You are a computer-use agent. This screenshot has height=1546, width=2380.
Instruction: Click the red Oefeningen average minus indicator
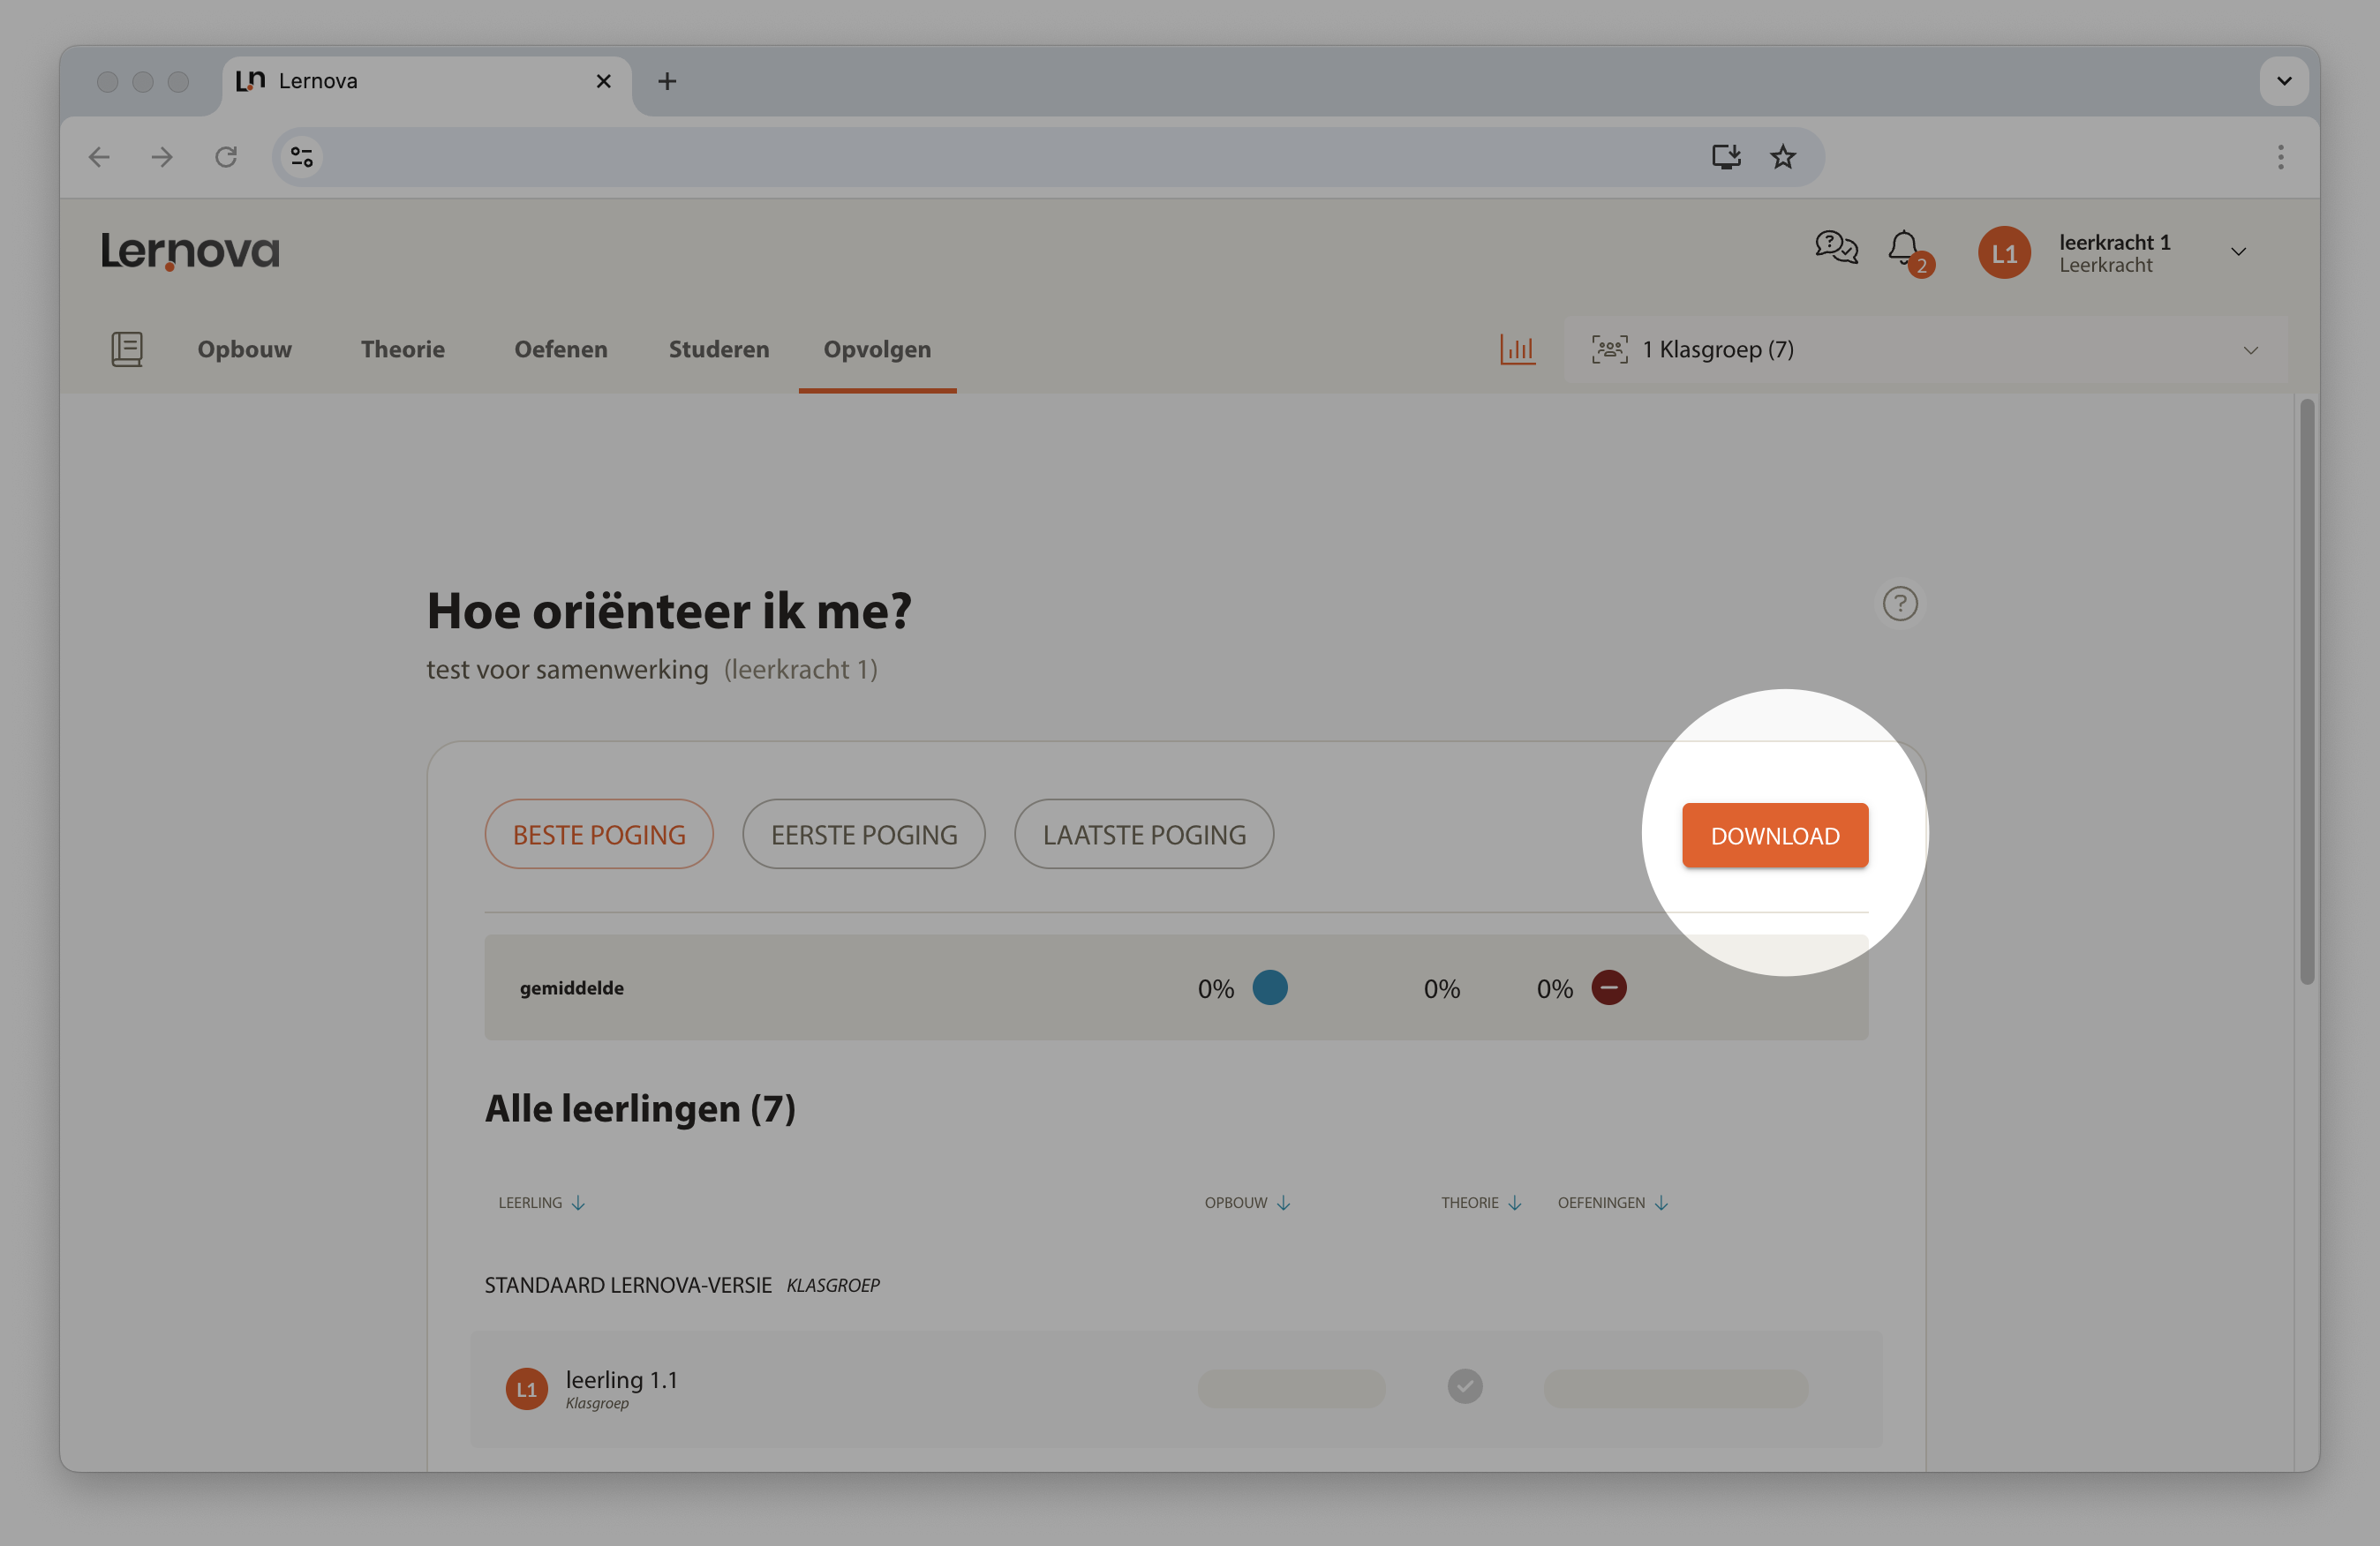click(x=1609, y=987)
